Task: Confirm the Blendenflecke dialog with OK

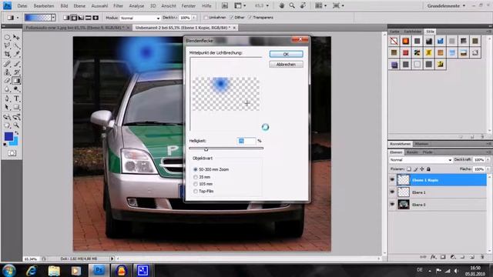Action: tap(286, 54)
